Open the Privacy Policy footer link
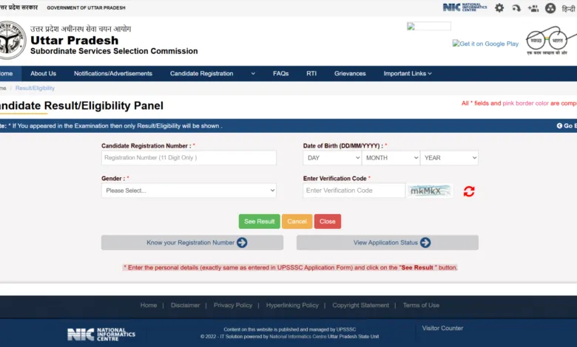The height and width of the screenshot is (347, 577). pyautogui.click(x=233, y=305)
